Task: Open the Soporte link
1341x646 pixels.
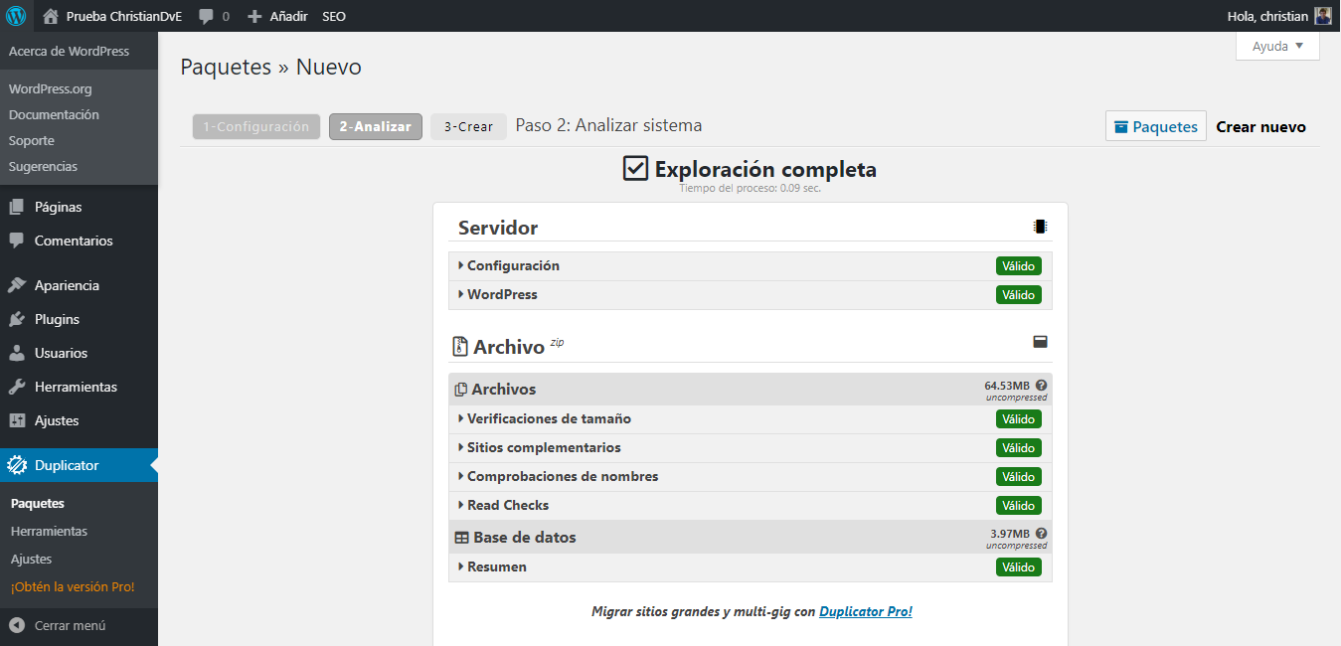Action: click(32, 141)
